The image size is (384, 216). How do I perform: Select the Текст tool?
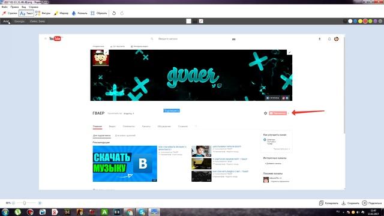(x=26, y=13)
